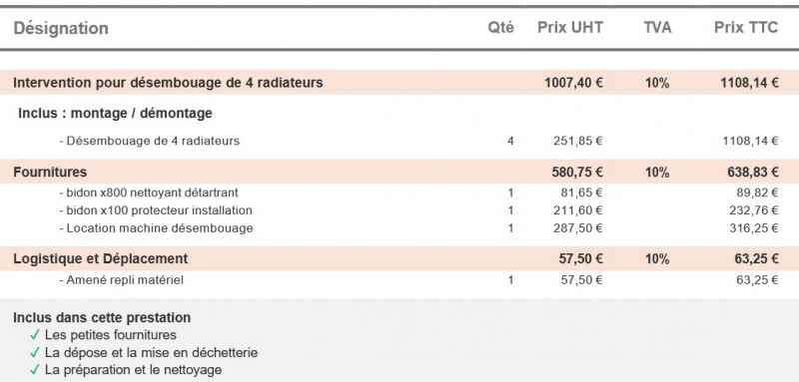Select the Logistique et Déplacement section row
The width and height of the screenshot is (799, 382).
coord(399,258)
